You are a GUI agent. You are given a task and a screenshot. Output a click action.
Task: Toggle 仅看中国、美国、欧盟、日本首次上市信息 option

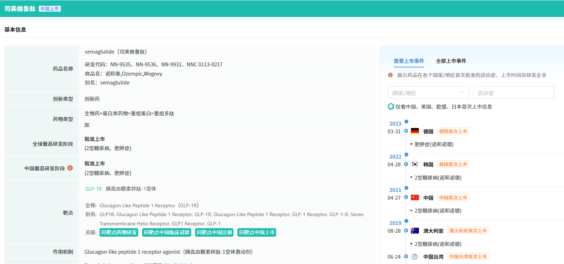point(391,106)
